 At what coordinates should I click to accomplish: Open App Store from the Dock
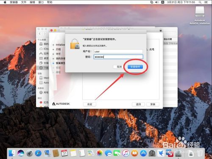tap(143, 153)
